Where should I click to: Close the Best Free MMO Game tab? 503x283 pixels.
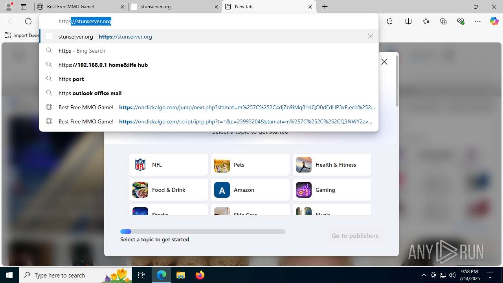point(123,7)
